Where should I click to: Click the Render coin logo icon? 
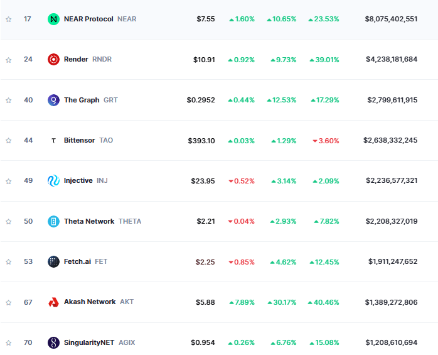[53, 60]
